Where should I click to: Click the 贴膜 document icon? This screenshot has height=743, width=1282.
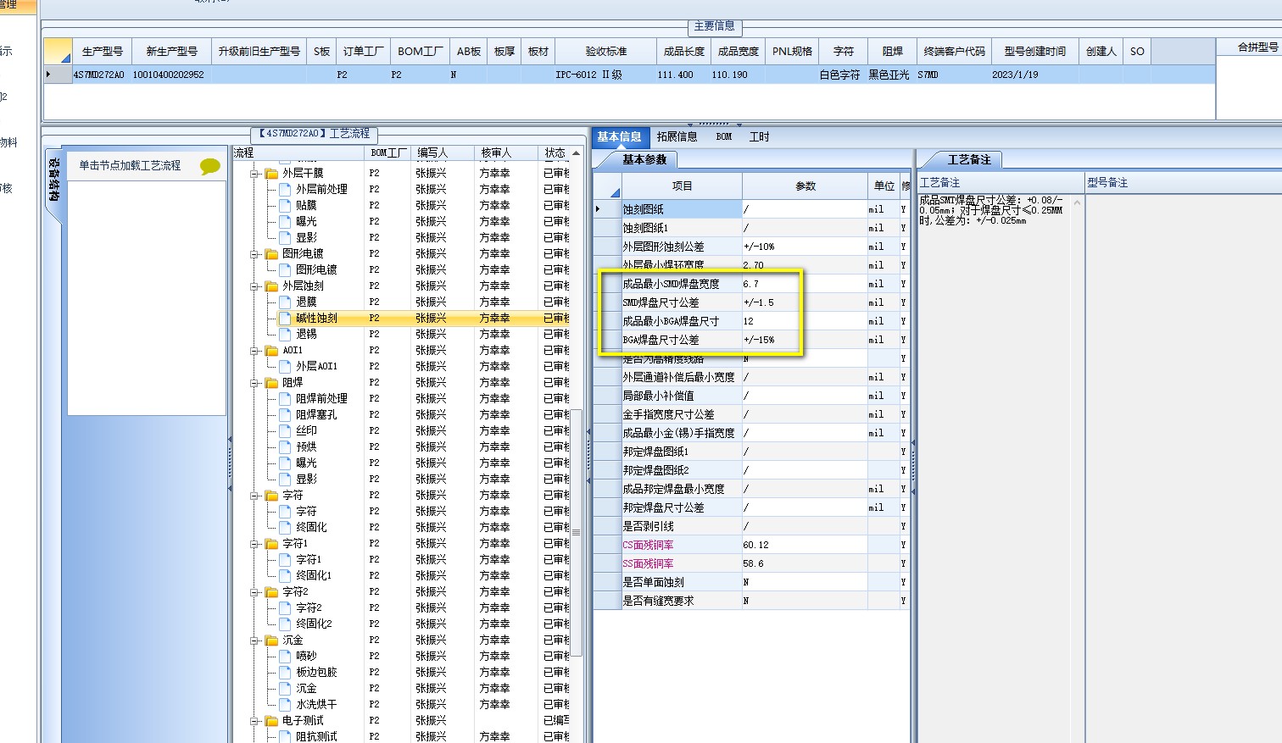(x=285, y=205)
